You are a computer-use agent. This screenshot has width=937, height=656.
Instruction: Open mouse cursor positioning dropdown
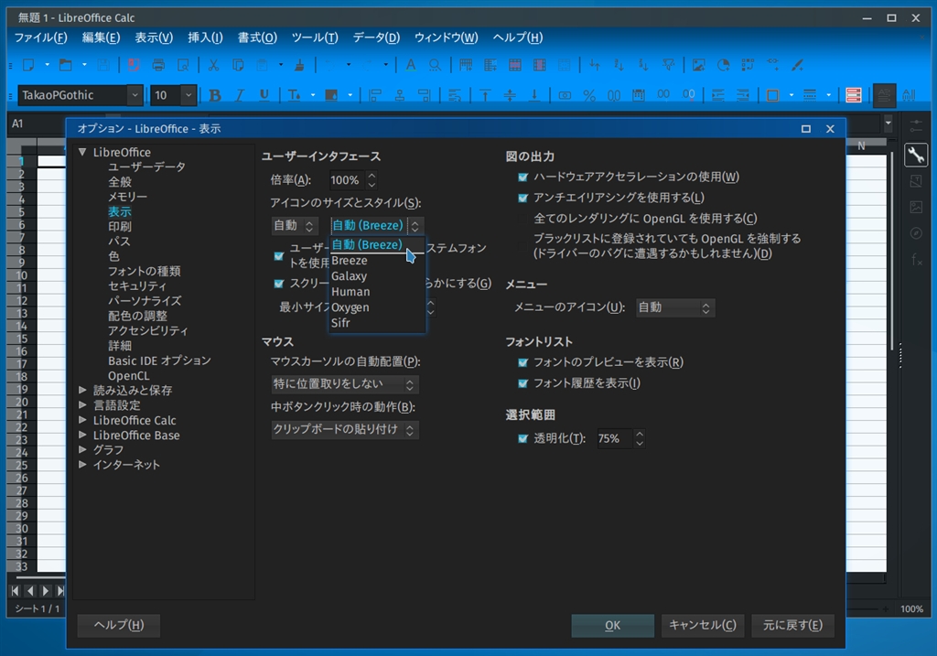(x=345, y=384)
